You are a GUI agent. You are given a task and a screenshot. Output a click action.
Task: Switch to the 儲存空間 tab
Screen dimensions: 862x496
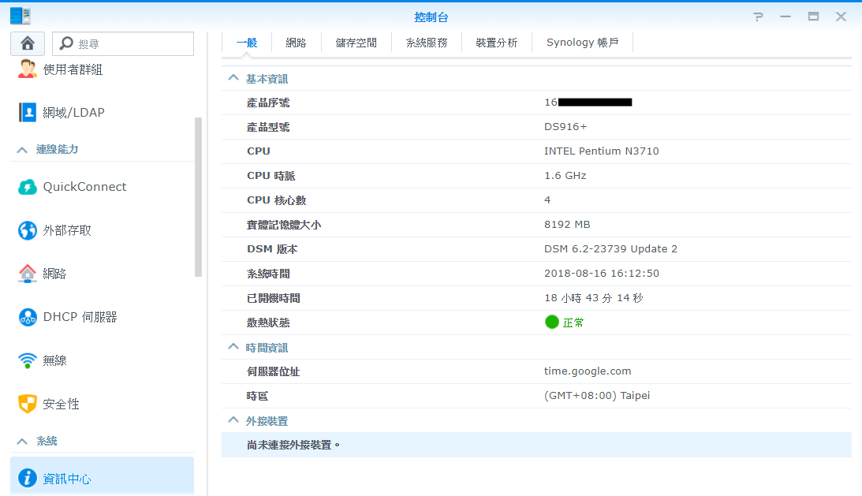pos(356,43)
